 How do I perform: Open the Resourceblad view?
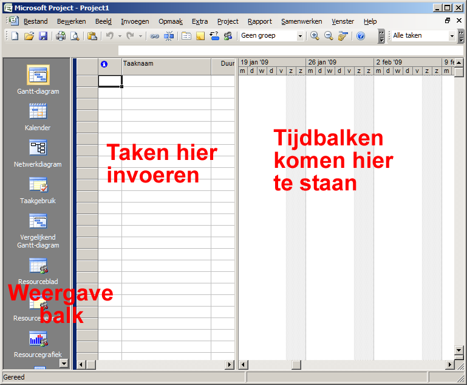(x=38, y=271)
